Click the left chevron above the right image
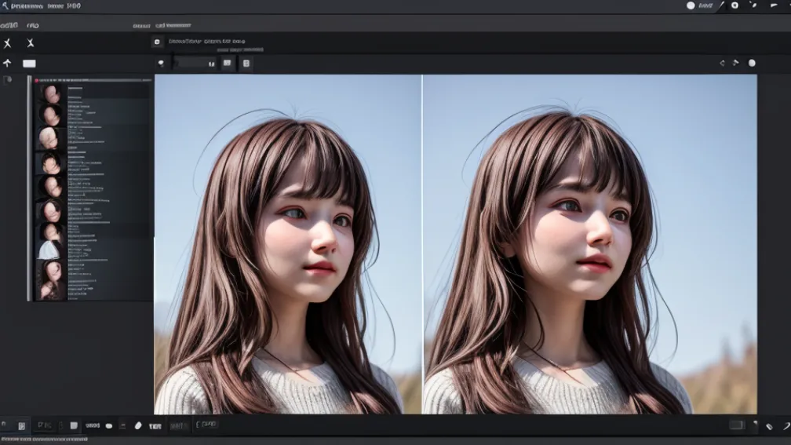Screen dimensions: 791x445 722,63
